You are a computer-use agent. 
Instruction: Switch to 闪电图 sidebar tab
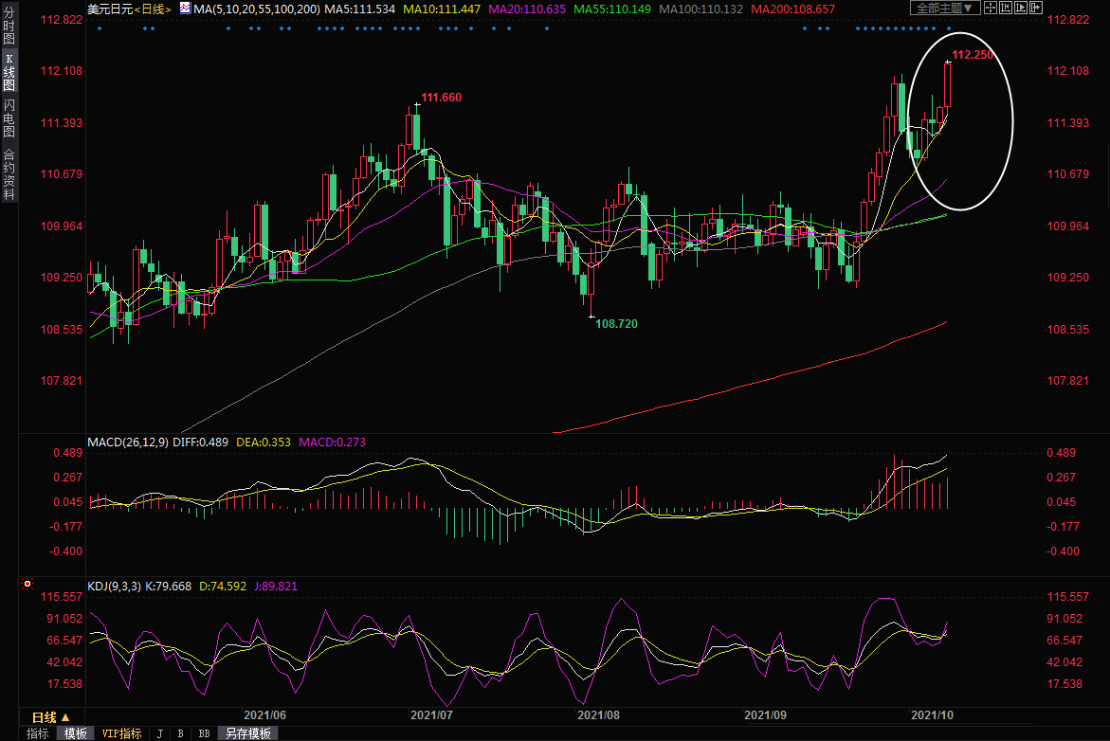(9, 117)
